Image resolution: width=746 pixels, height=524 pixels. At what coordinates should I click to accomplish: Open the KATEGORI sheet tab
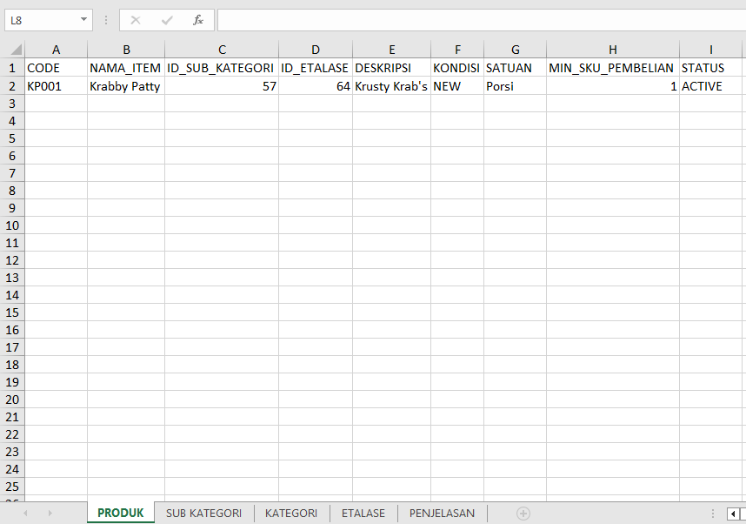coord(291,514)
